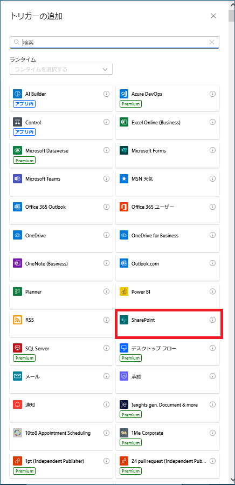Select the AI Builder connector icon
Viewport: 235px width, 485px height.
click(x=18, y=94)
